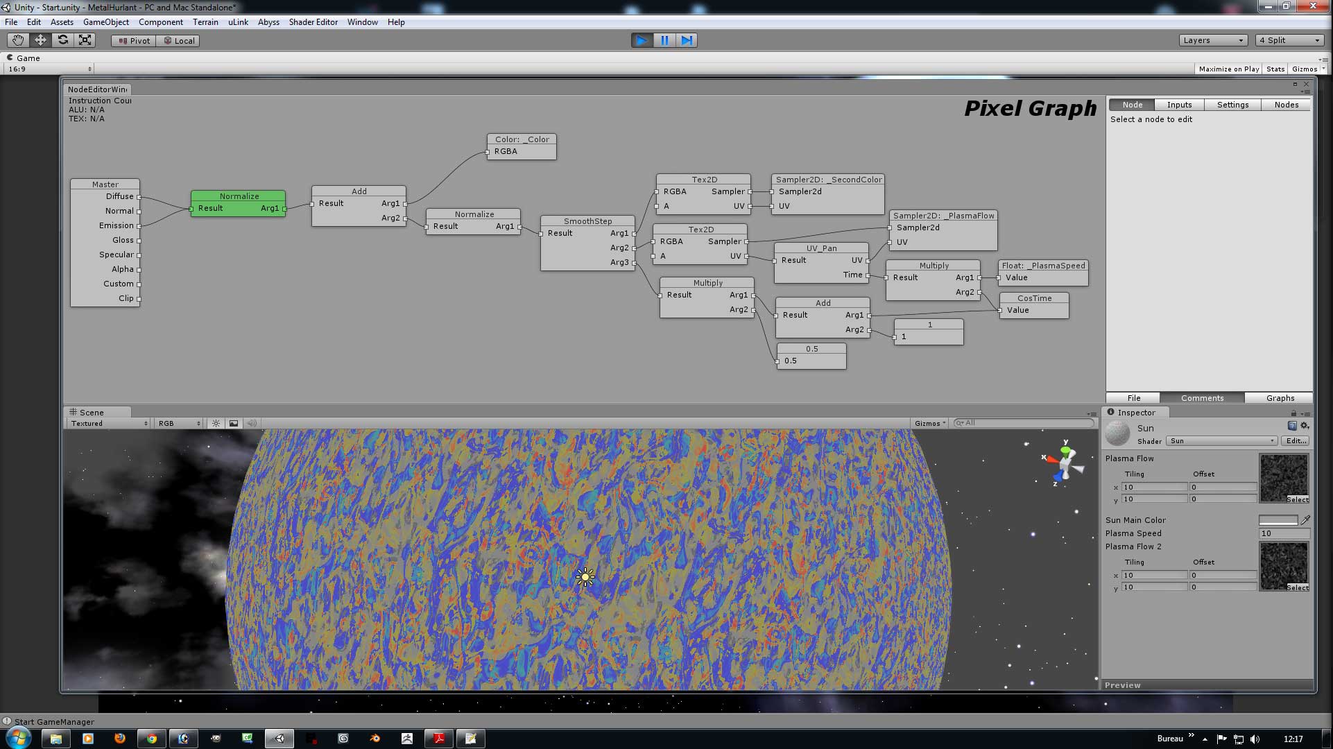The width and height of the screenshot is (1333, 749).
Task: Open the Layers dropdown
Action: click(x=1213, y=40)
